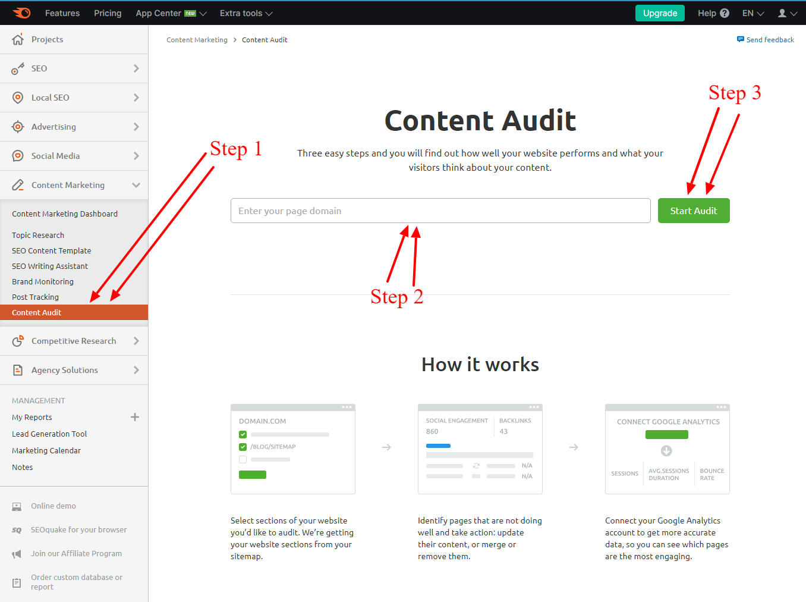806x602 pixels.
Task: Click the Social Media chat icon
Action: pyautogui.click(x=18, y=156)
